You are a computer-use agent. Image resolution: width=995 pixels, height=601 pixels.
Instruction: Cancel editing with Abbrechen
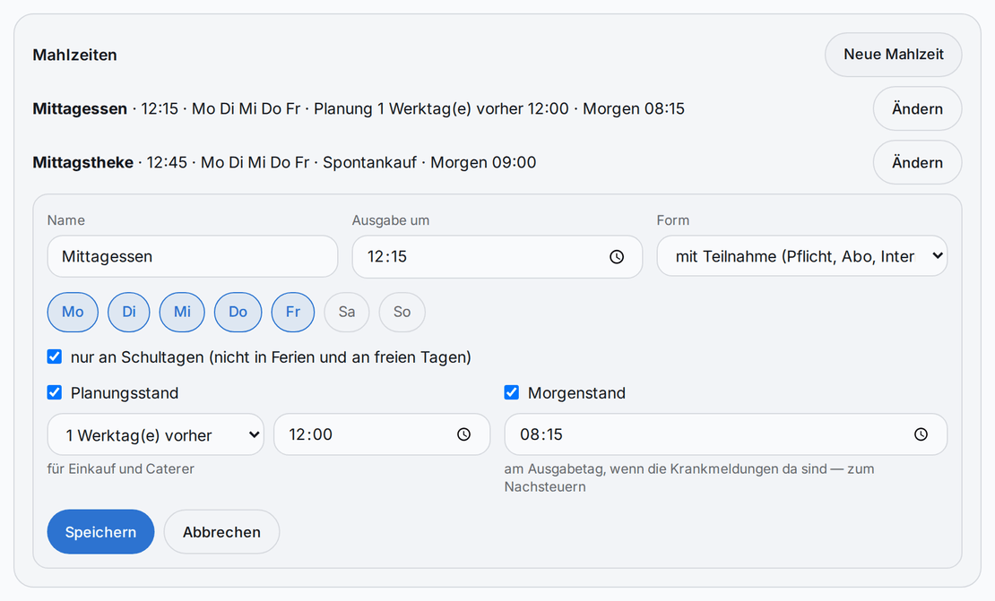[221, 532]
